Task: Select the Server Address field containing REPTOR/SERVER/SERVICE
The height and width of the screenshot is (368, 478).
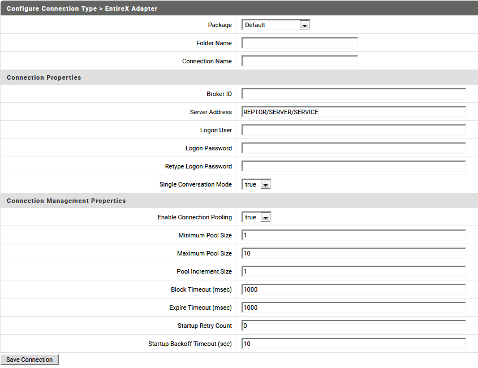Action: pyautogui.click(x=353, y=111)
